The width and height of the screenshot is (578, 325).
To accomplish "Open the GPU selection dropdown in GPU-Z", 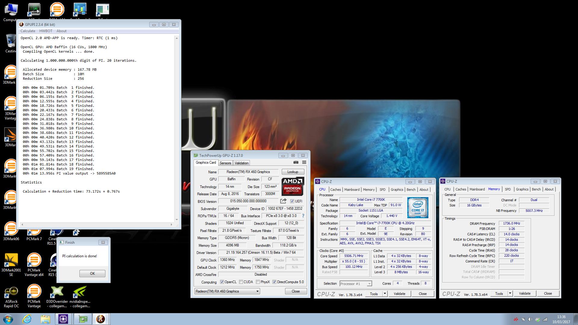I will point(227,291).
